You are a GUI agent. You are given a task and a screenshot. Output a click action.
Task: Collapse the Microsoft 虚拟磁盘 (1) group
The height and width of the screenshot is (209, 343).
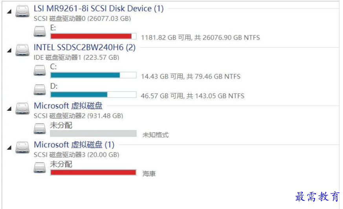tap(9, 148)
